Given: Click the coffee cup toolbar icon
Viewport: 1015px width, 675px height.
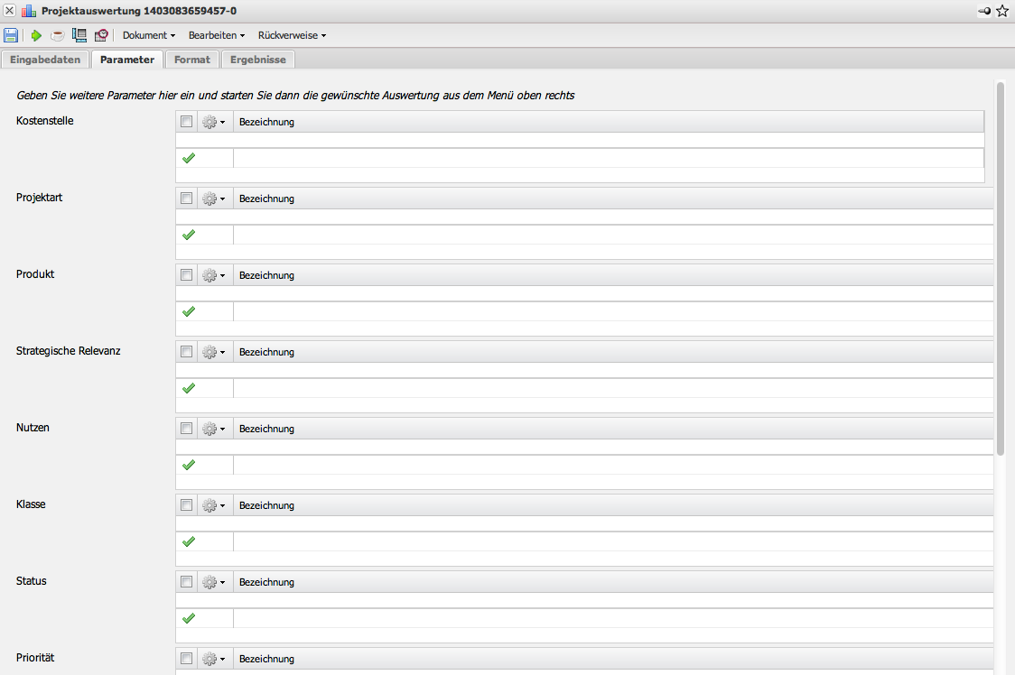Looking at the screenshot, I should 57,35.
